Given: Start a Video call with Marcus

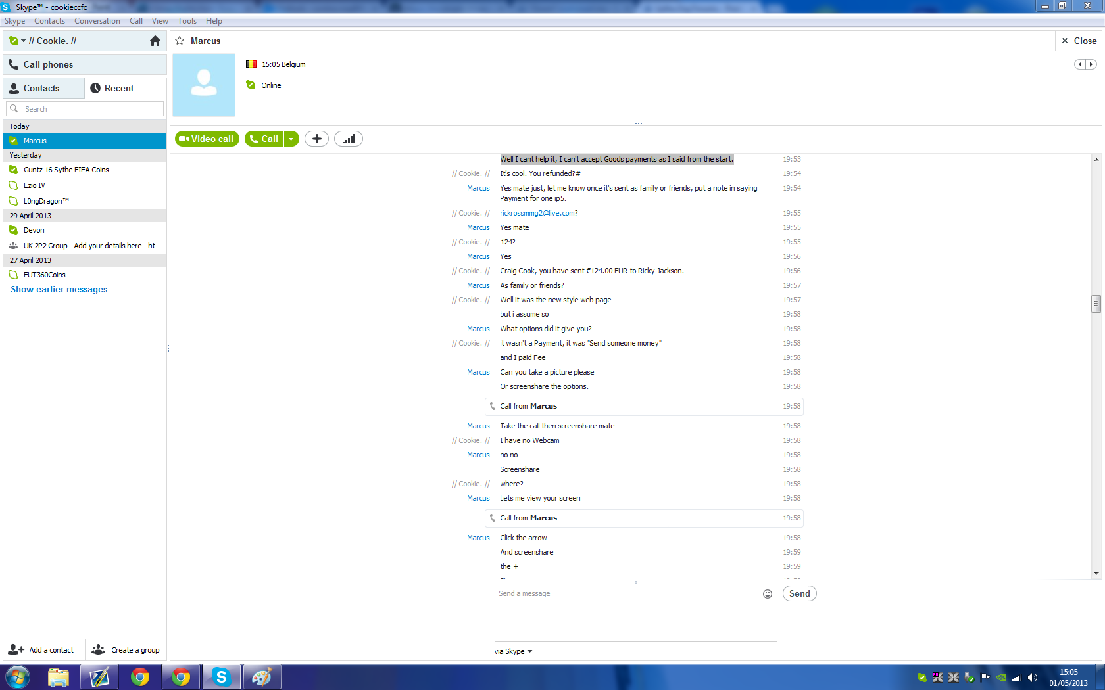Looking at the screenshot, I should tap(207, 139).
